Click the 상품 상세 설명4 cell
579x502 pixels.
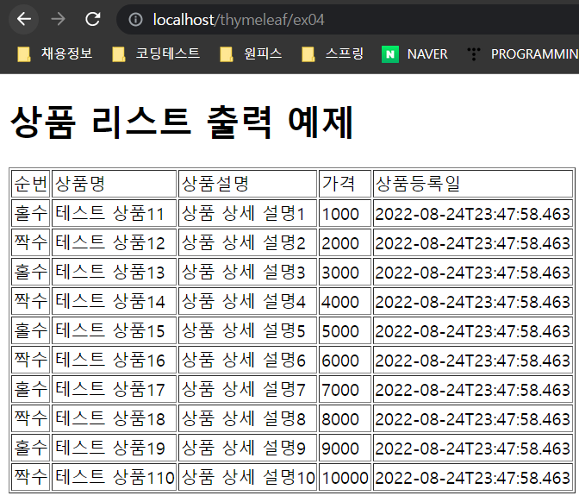[248, 301]
